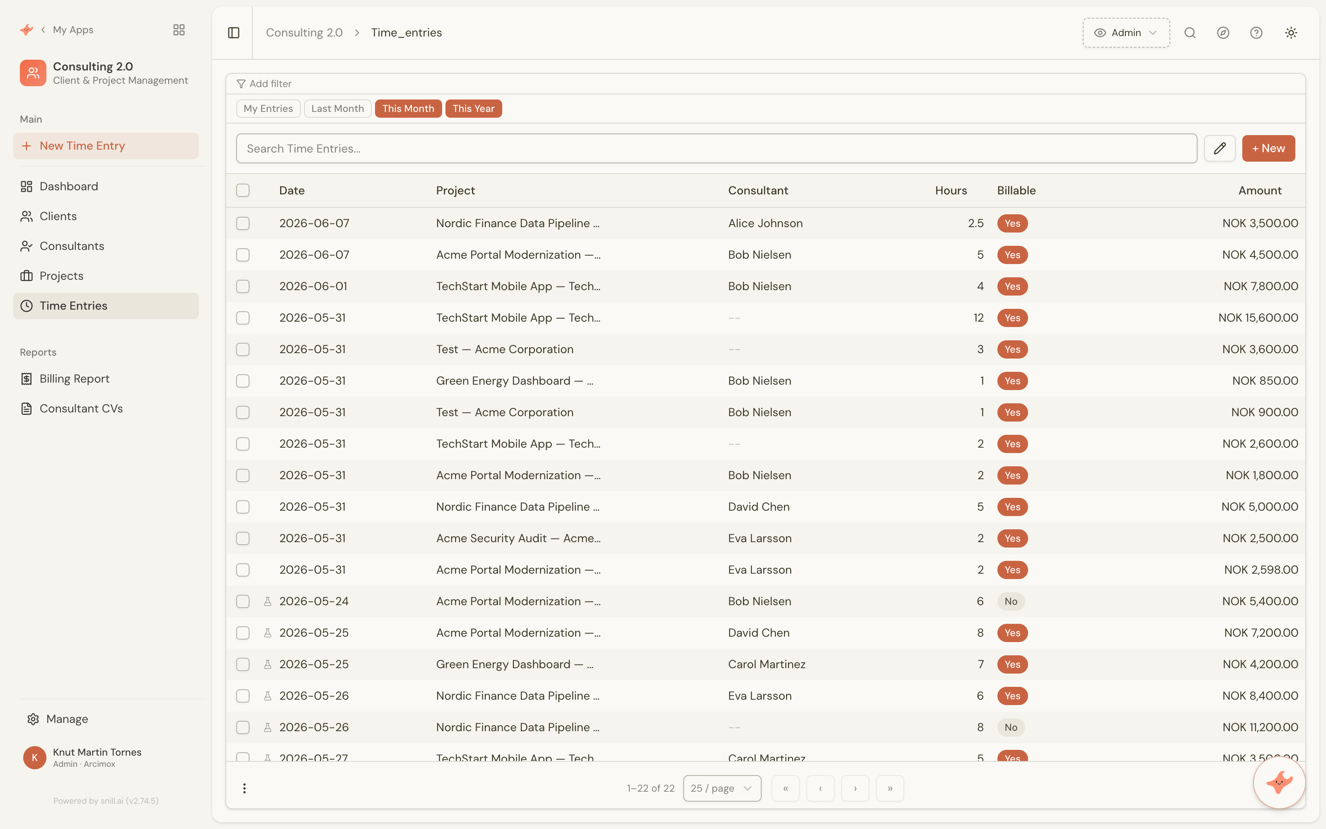Viewport: 1326px width, 829px height.
Task: Open Dashboard in the sidebar
Action: [x=106, y=187]
